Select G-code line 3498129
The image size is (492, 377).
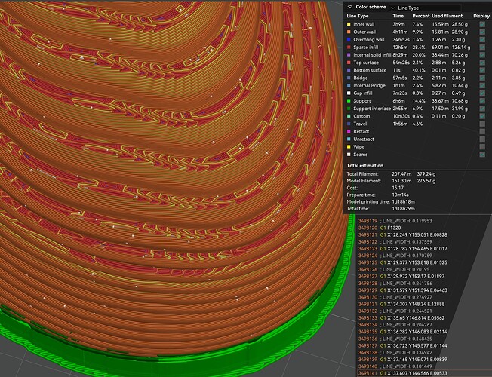tap(403, 290)
